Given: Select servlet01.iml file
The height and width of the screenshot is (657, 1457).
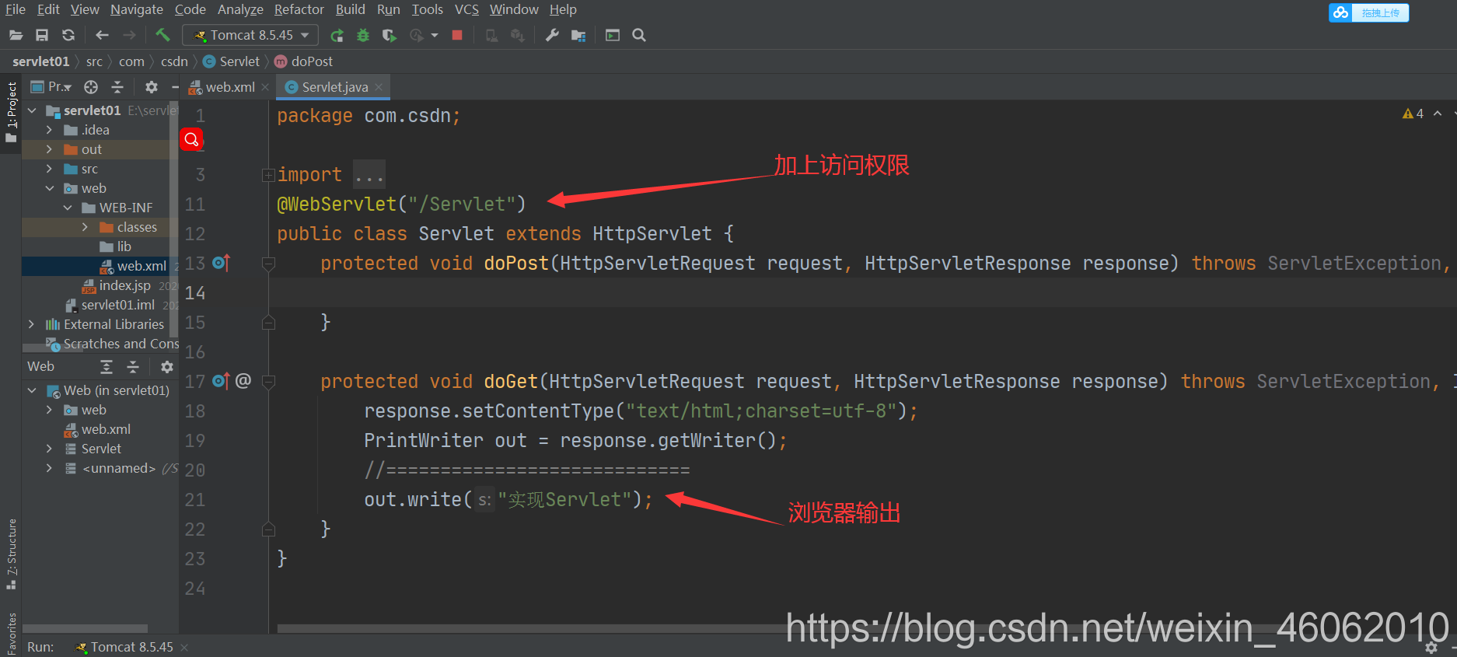Looking at the screenshot, I should pyautogui.click(x=110, y=305).
